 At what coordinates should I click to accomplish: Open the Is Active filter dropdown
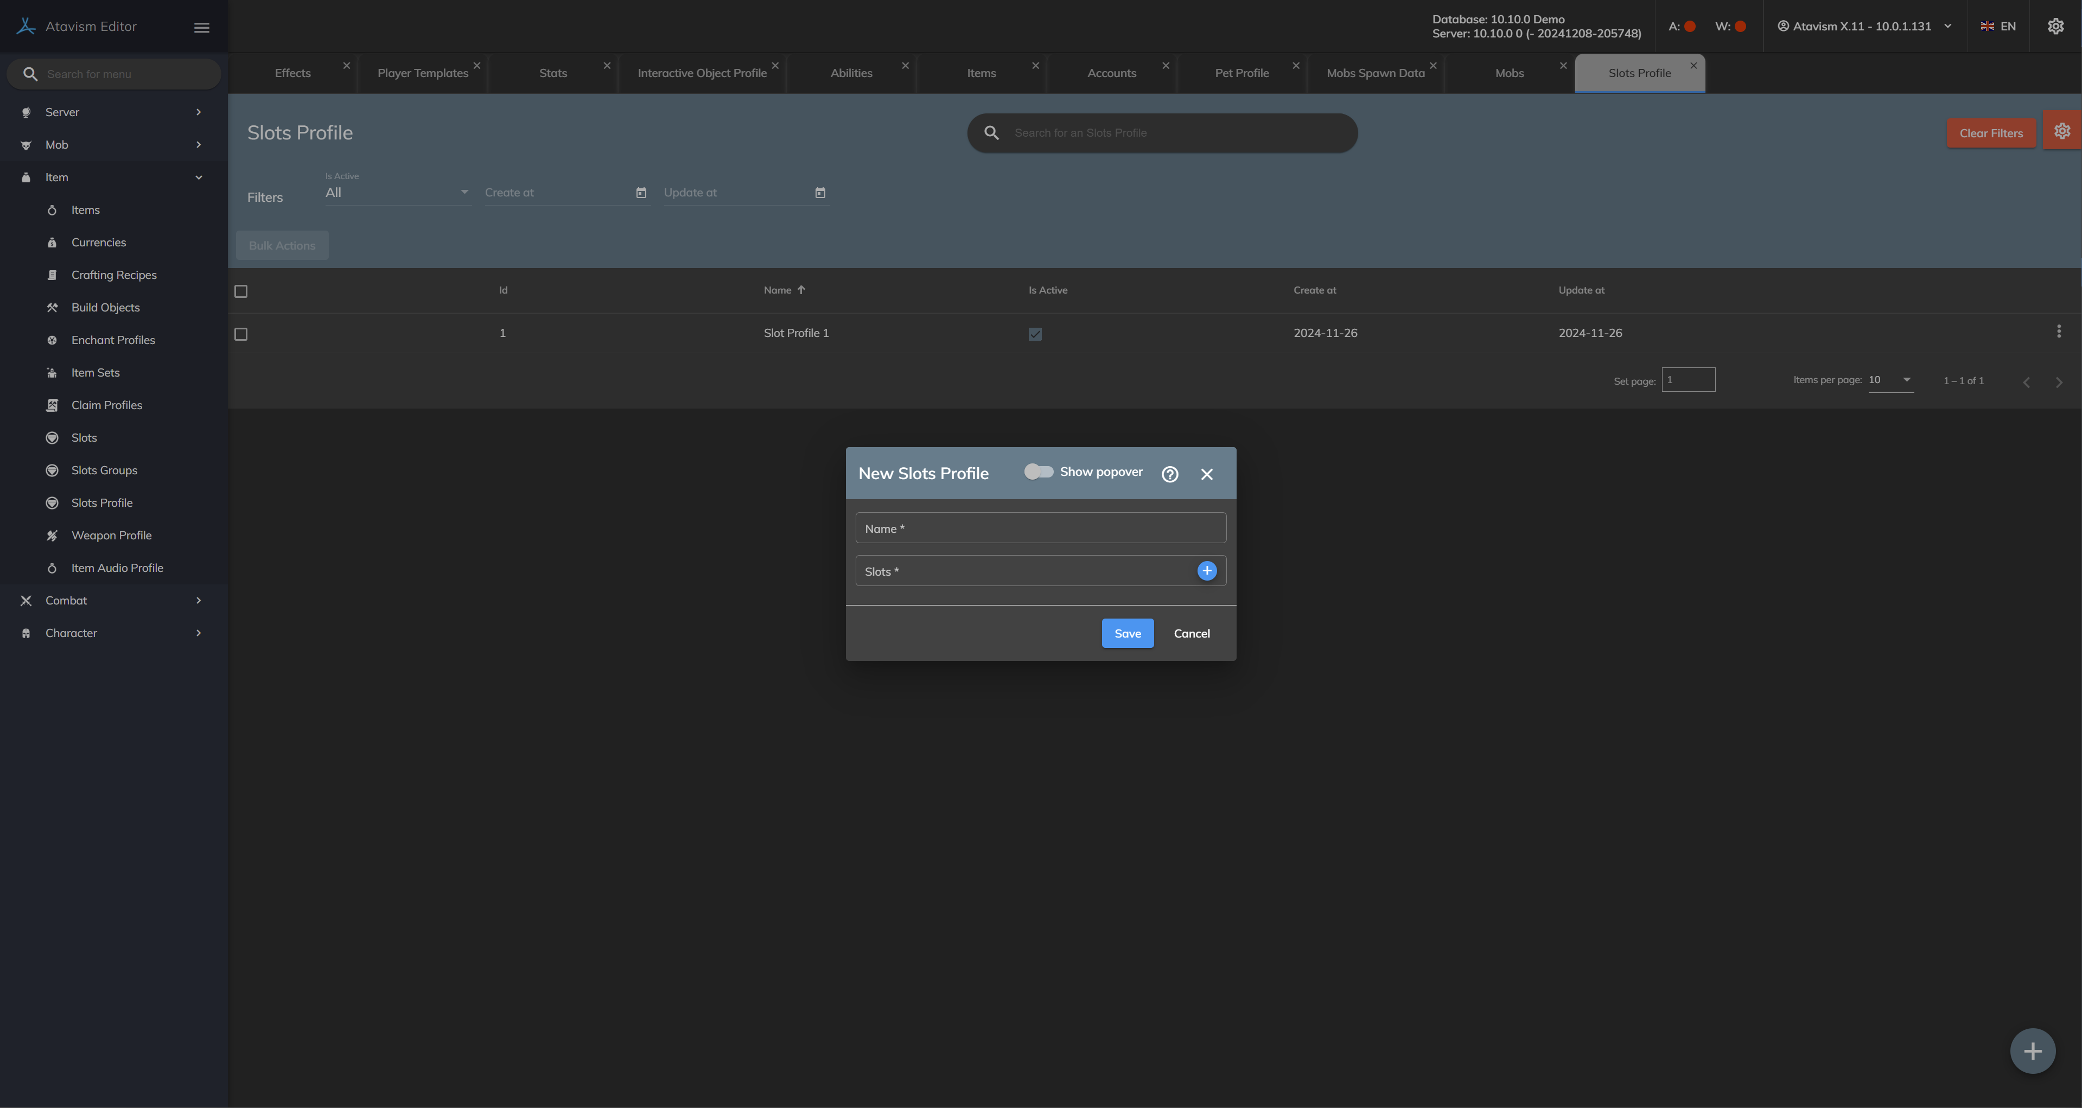(397, 192)
